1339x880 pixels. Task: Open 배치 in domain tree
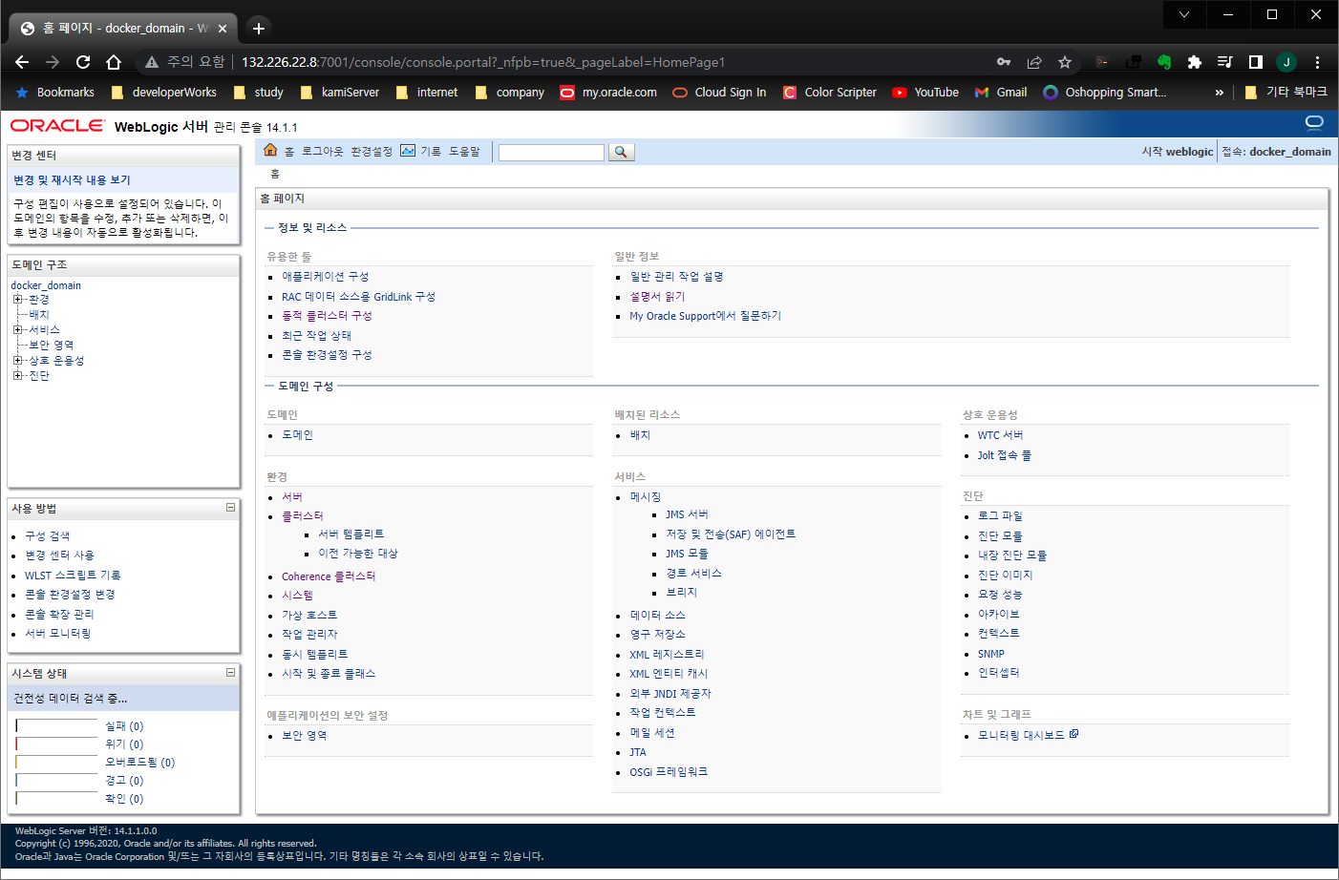(x=39, y=315)
